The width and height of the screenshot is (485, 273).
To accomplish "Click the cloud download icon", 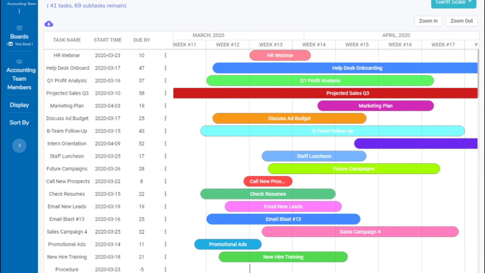I will pos(49,24).
